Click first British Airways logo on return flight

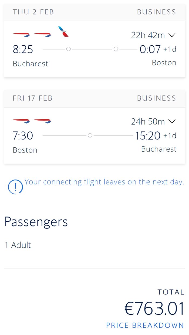(x=21, y=121)
